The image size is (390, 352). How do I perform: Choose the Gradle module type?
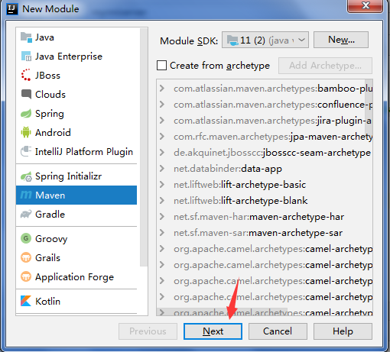point(76,215)
